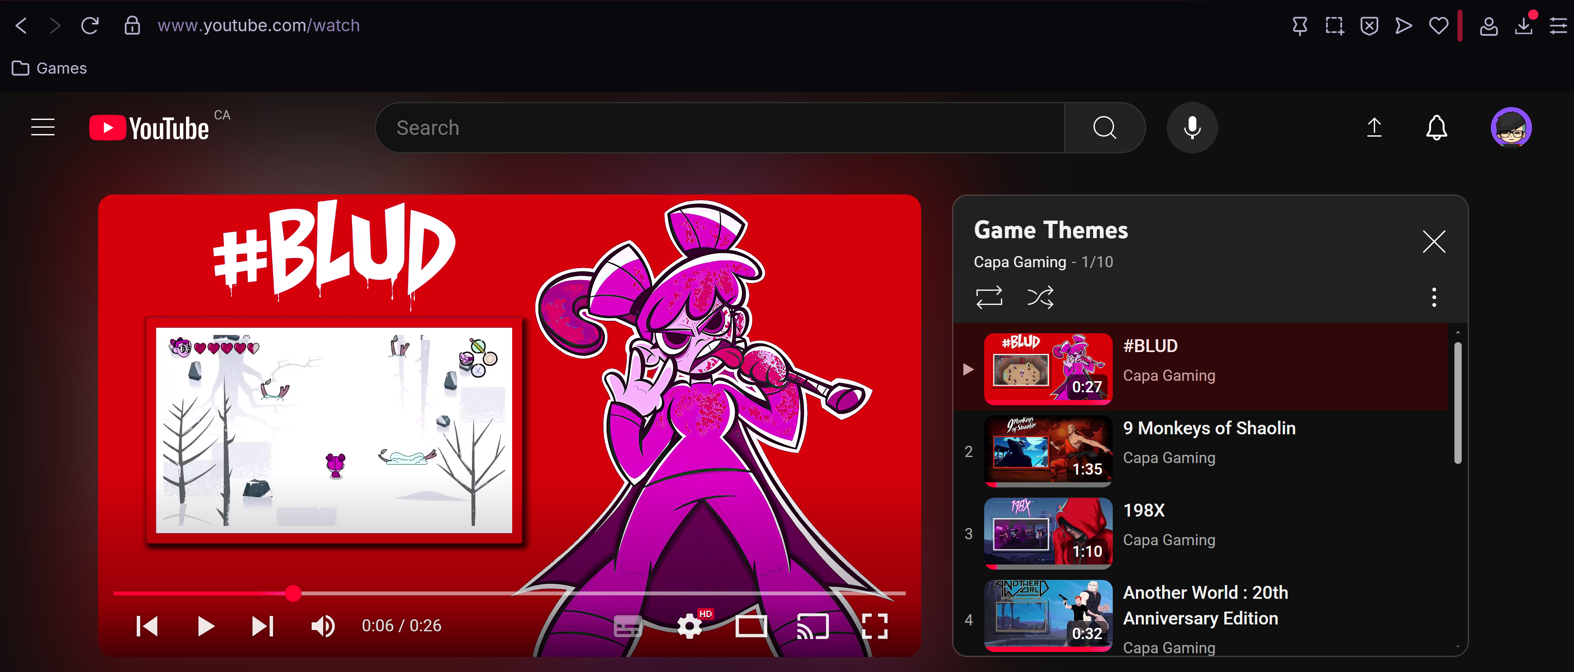Viewport: 1574px width, 672px height.
Task: Click the Capa Gaming link in playlist header
Action: tap(1019, 262)
